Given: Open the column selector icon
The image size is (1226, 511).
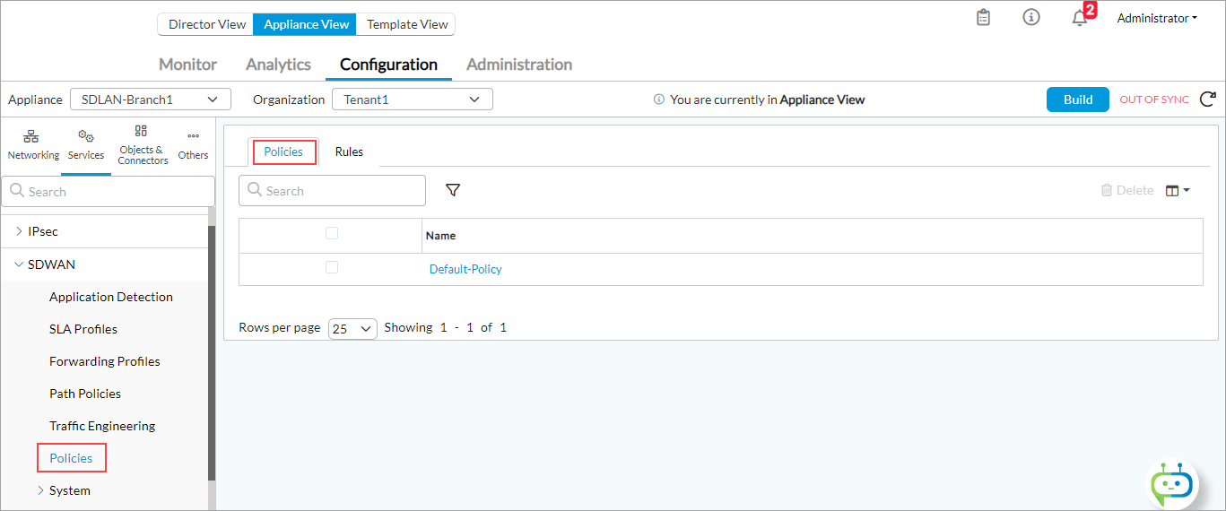Looking at the screenshot, I should click(1178, 190).
